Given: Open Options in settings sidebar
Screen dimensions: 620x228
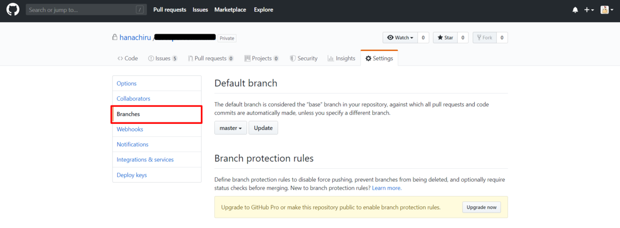Looking at the screenshot, I should click(157, 84).
